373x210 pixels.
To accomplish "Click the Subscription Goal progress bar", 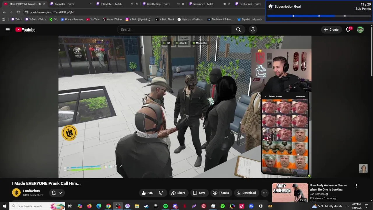I will coord(319,16).
